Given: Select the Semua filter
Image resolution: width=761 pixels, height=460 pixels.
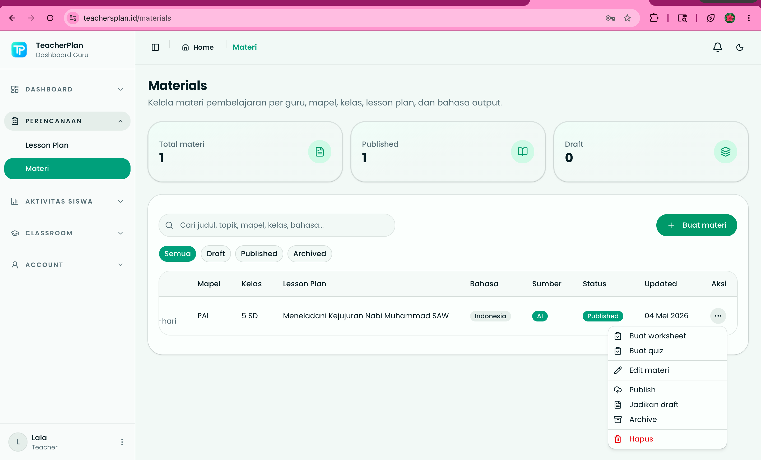Looking at the screenshot, I should pyautogui.click(x=177, y=254).
